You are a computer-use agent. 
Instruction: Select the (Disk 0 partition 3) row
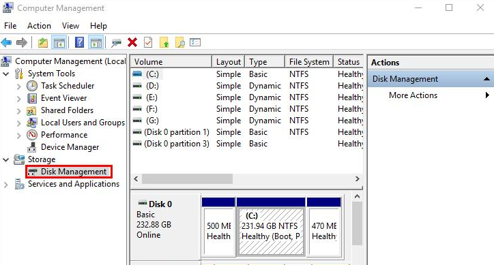coord(247,144)
